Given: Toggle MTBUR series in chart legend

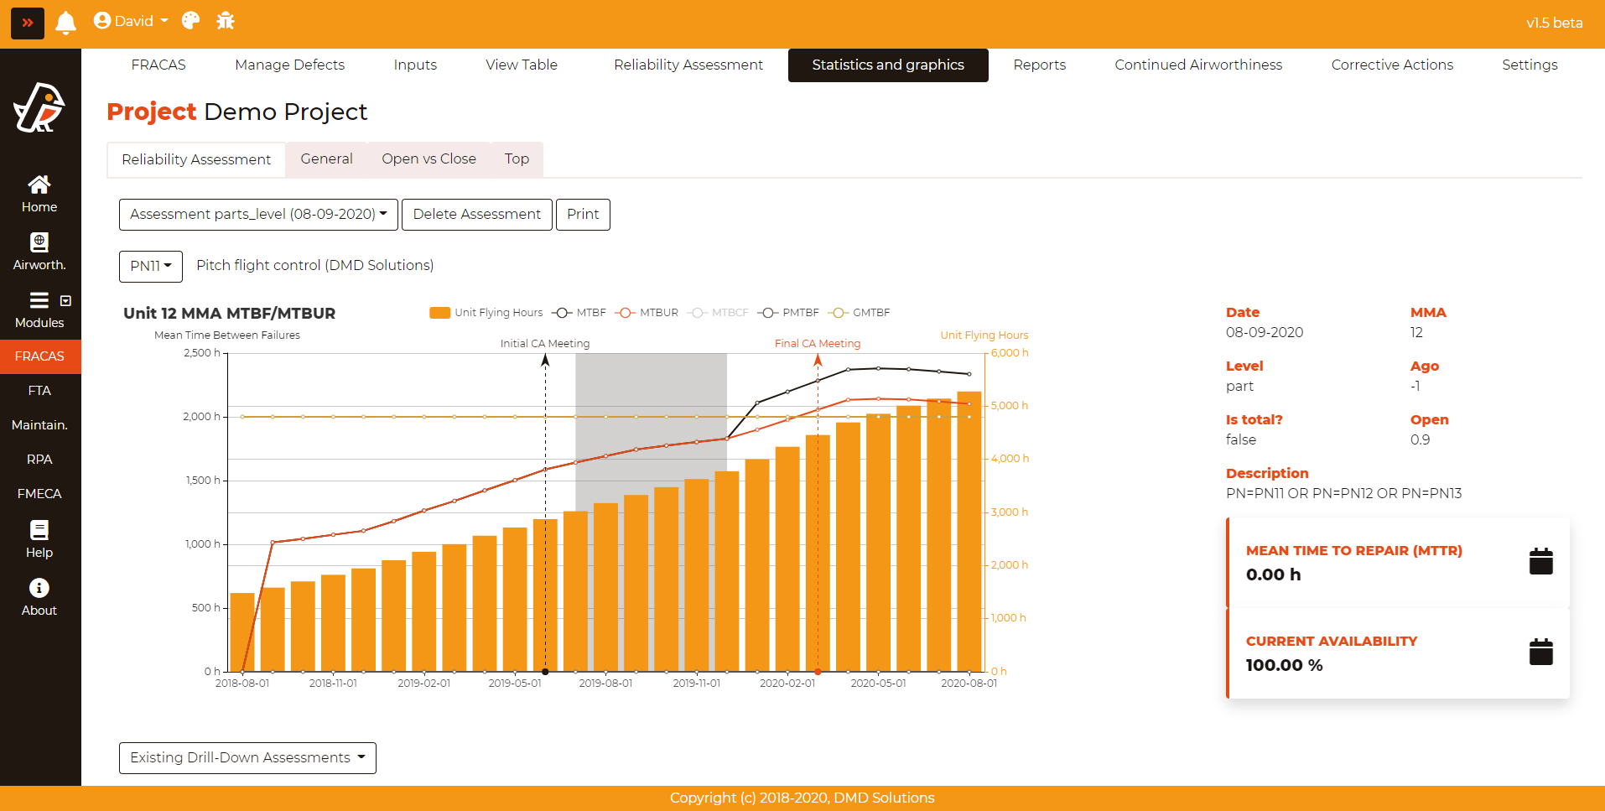Looking at the screenshot, I should coord(647,313).
